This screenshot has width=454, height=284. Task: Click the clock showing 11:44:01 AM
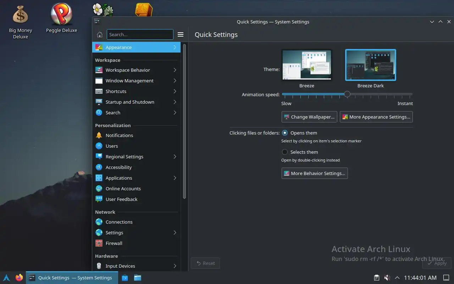point(420,278)
